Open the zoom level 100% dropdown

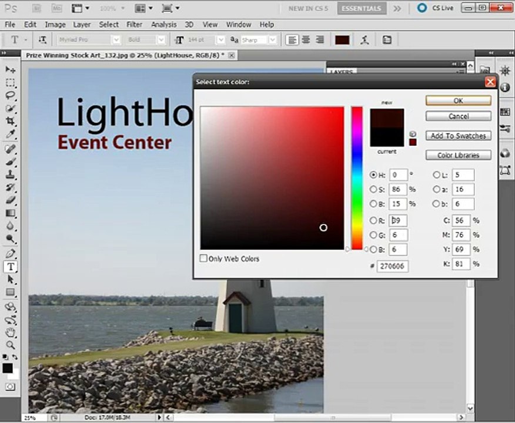[123, 9]
